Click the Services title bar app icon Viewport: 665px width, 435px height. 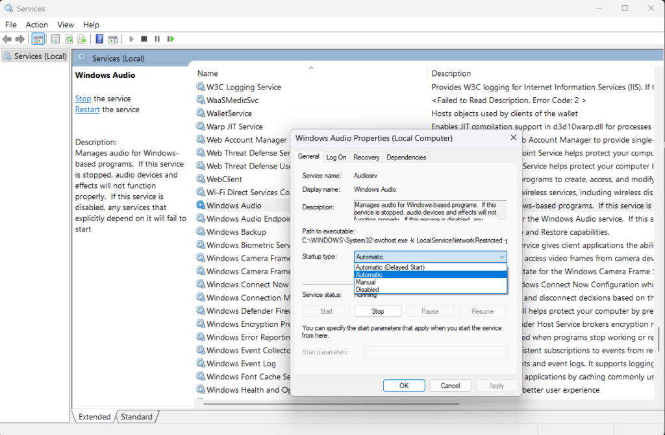(x=8, y=8)
